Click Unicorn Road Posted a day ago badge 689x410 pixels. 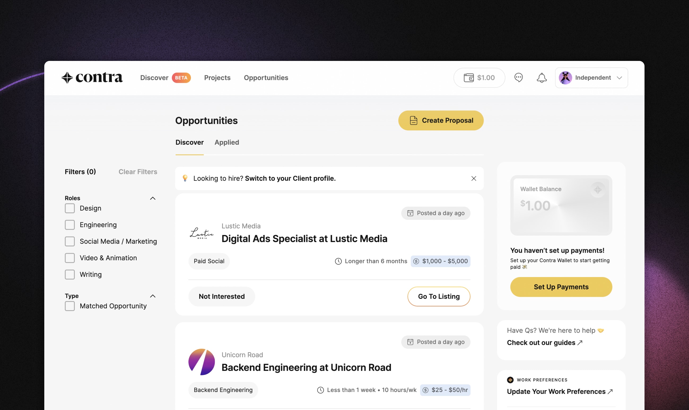436,342
